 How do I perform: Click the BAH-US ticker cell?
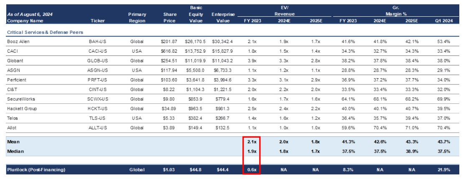[97, 42]
